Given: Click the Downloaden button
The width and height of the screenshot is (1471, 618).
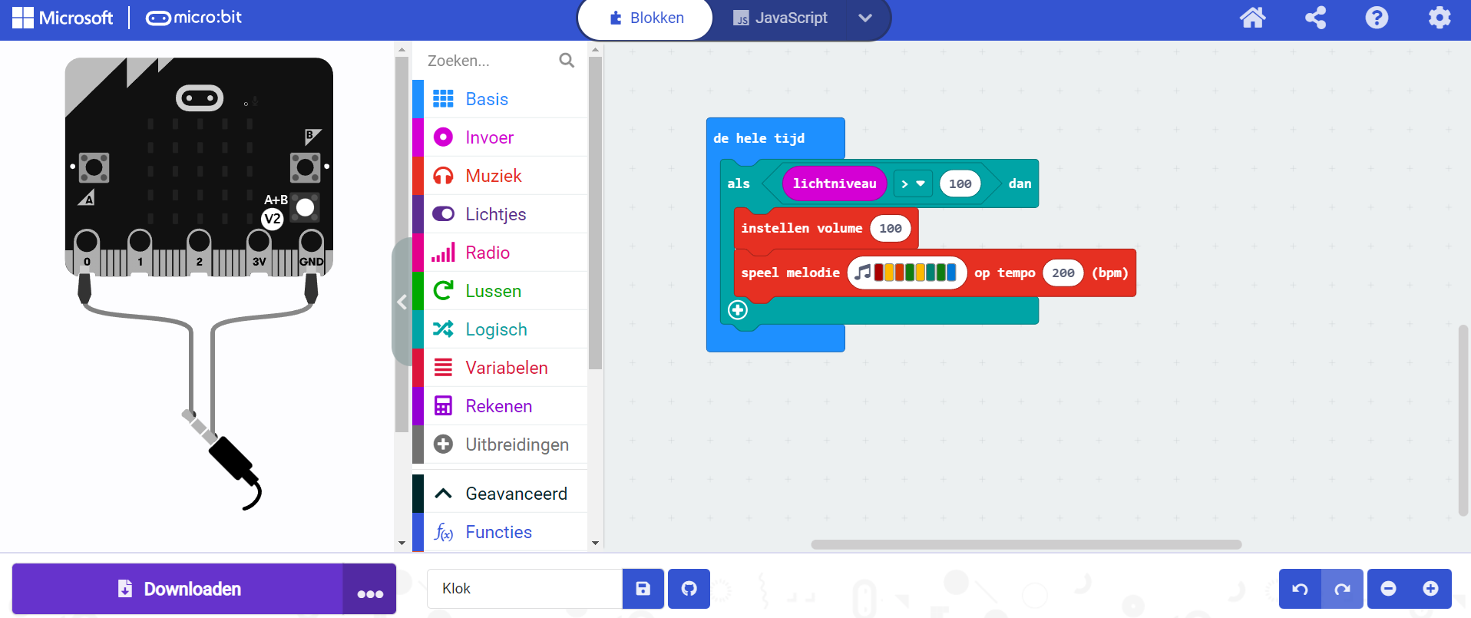Looking at the screenshot, I should click(178, 589).
